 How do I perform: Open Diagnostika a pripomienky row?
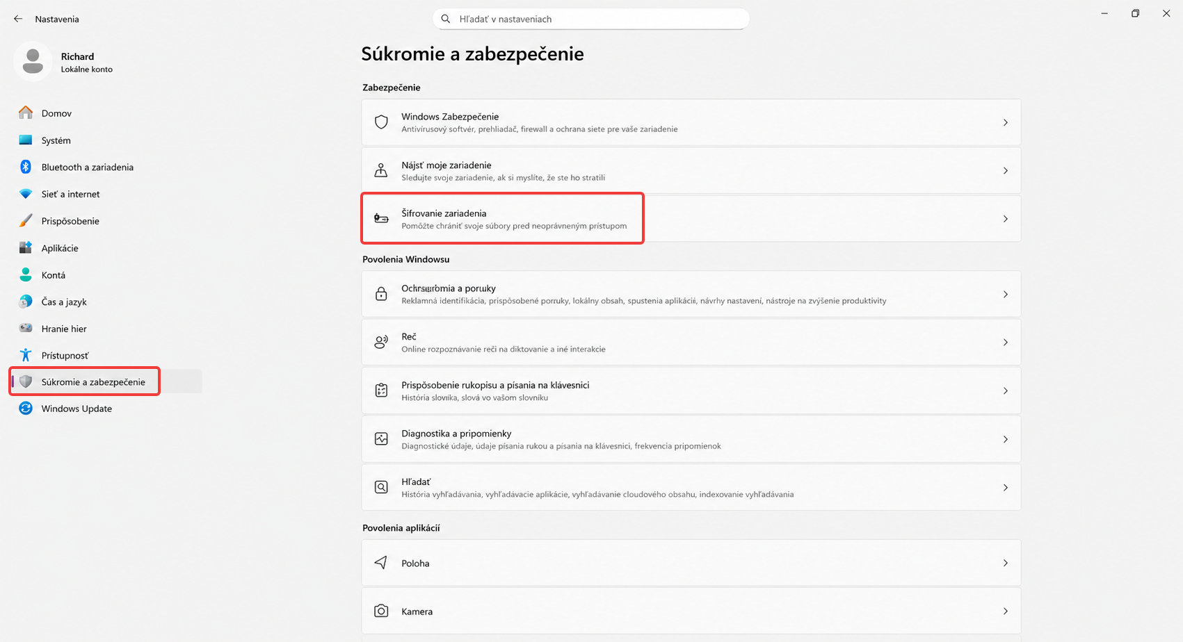click(691, 438)
